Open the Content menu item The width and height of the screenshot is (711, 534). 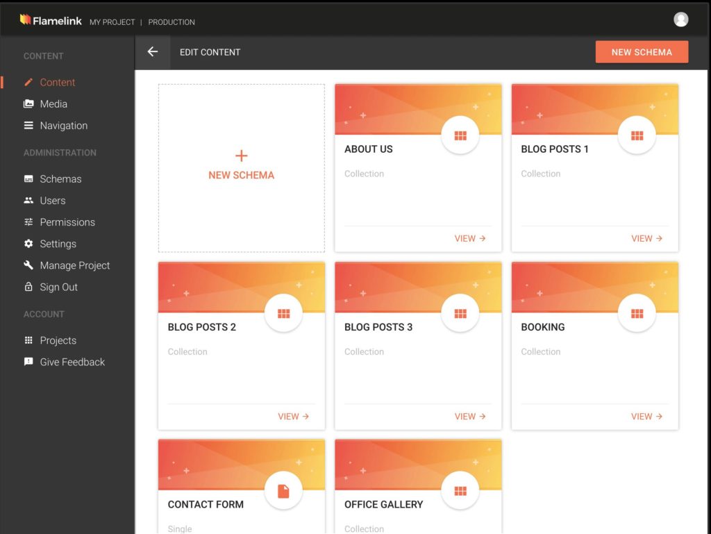coord(58,82)
